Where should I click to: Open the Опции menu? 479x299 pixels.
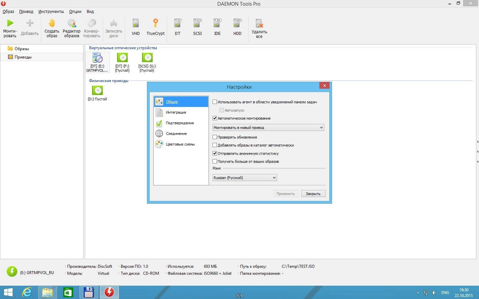click(75, 11)
